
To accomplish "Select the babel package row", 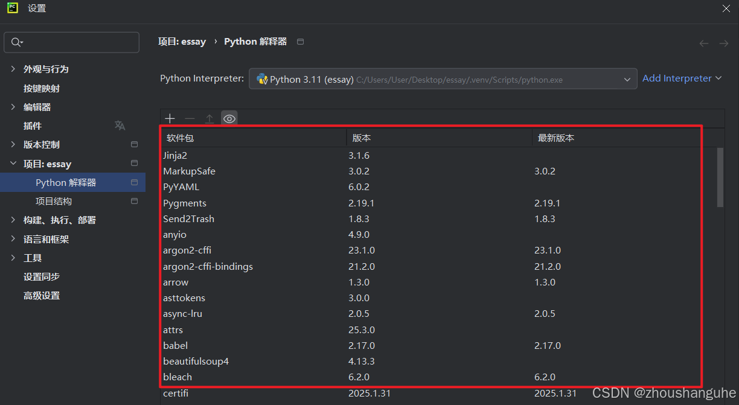I will (x=438, y=345).
